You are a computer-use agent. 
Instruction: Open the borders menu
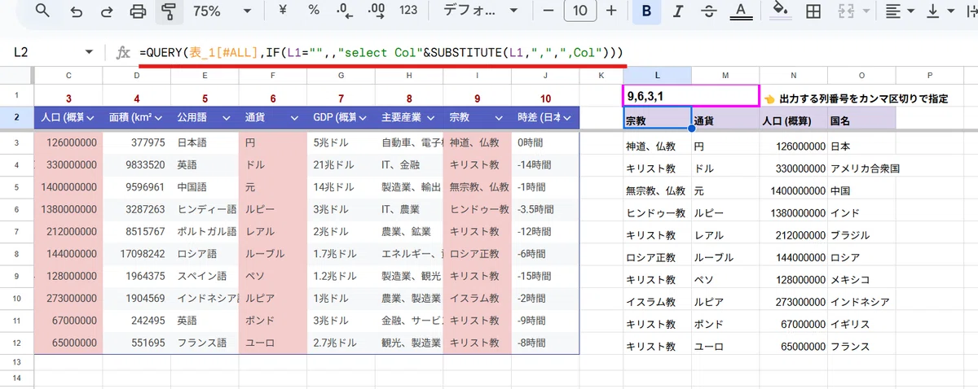click(813, 11)
